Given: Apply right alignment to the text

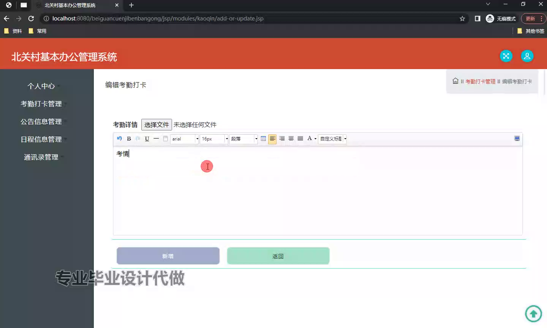Looking at the screenshot, I should pos(282,139).
